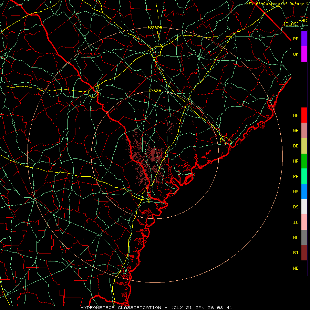Pick the HR dark green legend swatch
The image size is (310, 310).
click(x=304, y=161)
